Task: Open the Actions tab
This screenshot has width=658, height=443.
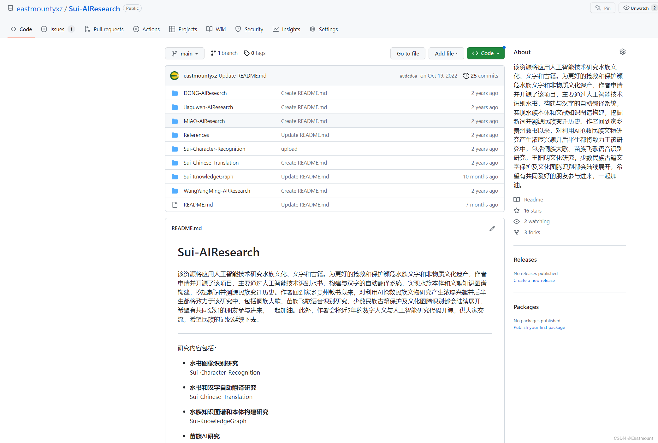Action: pos(146,29)
